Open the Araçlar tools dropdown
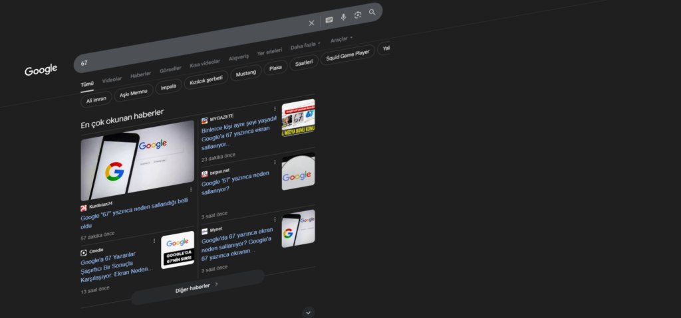 (x=342, y=39)
